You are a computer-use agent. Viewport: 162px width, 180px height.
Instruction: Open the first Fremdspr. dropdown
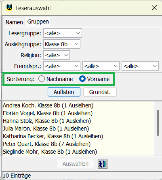pos(62,66)
